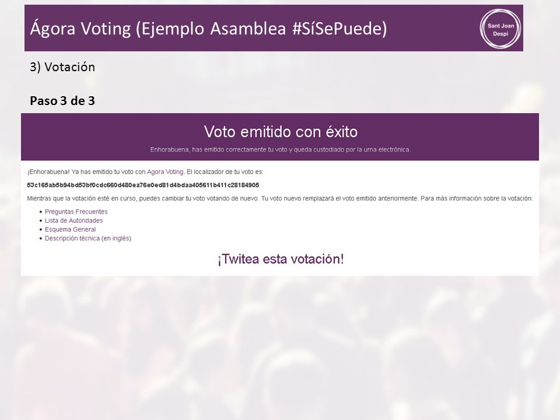Viewport: 560px width, 420px height.
Task: Click the bullet before Lista de Autoridades
Action: [41, 220]
